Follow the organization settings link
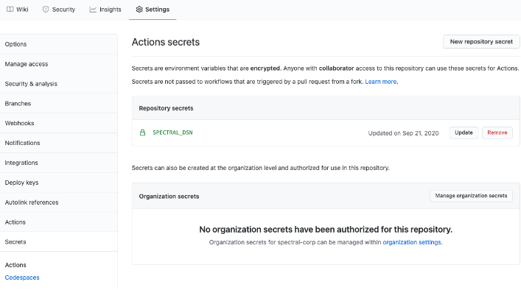The height and width of the screenshot is (290, 521). click(x=412, y=242)
